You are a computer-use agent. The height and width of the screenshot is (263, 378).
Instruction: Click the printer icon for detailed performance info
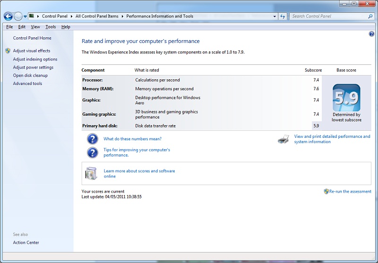coord(283,139)
